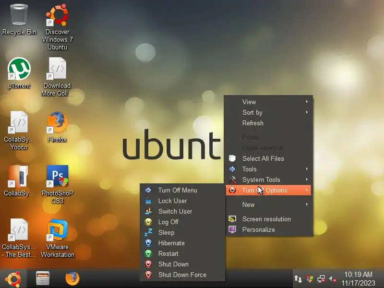The width and height of the screenshot is (384, 288).
Task: Open the Ubuntu logo start button
Action: 13,279
